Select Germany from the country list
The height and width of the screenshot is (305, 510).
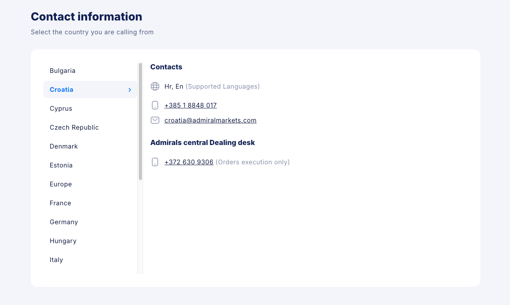(64, 222)
